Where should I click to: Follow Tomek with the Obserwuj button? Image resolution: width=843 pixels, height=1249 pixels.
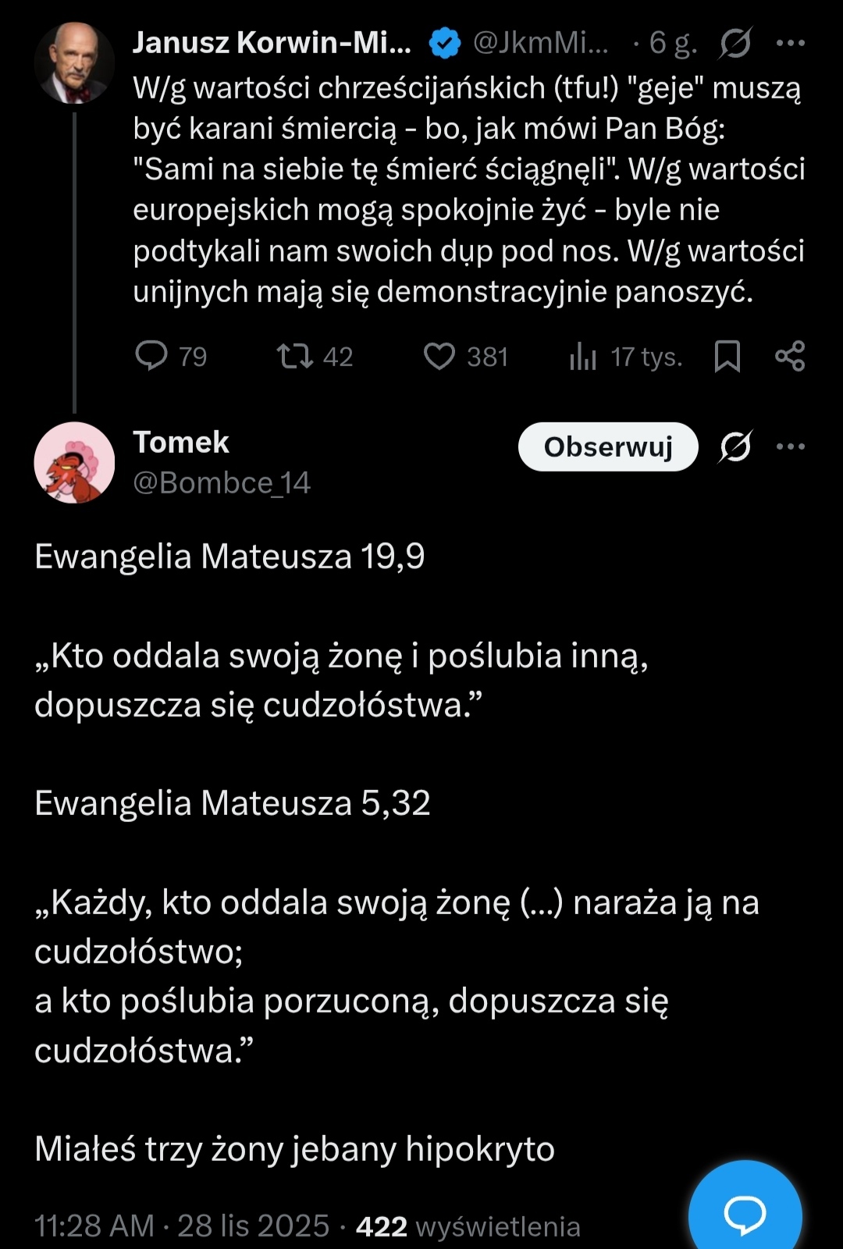point(608,447)
